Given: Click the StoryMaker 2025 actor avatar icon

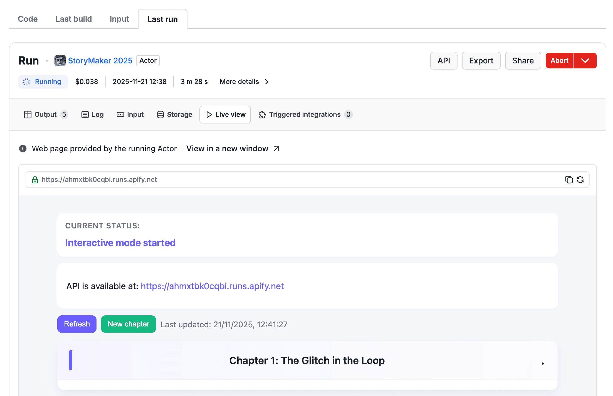Looking at the screenshot, I should click(x=60, y=61).
